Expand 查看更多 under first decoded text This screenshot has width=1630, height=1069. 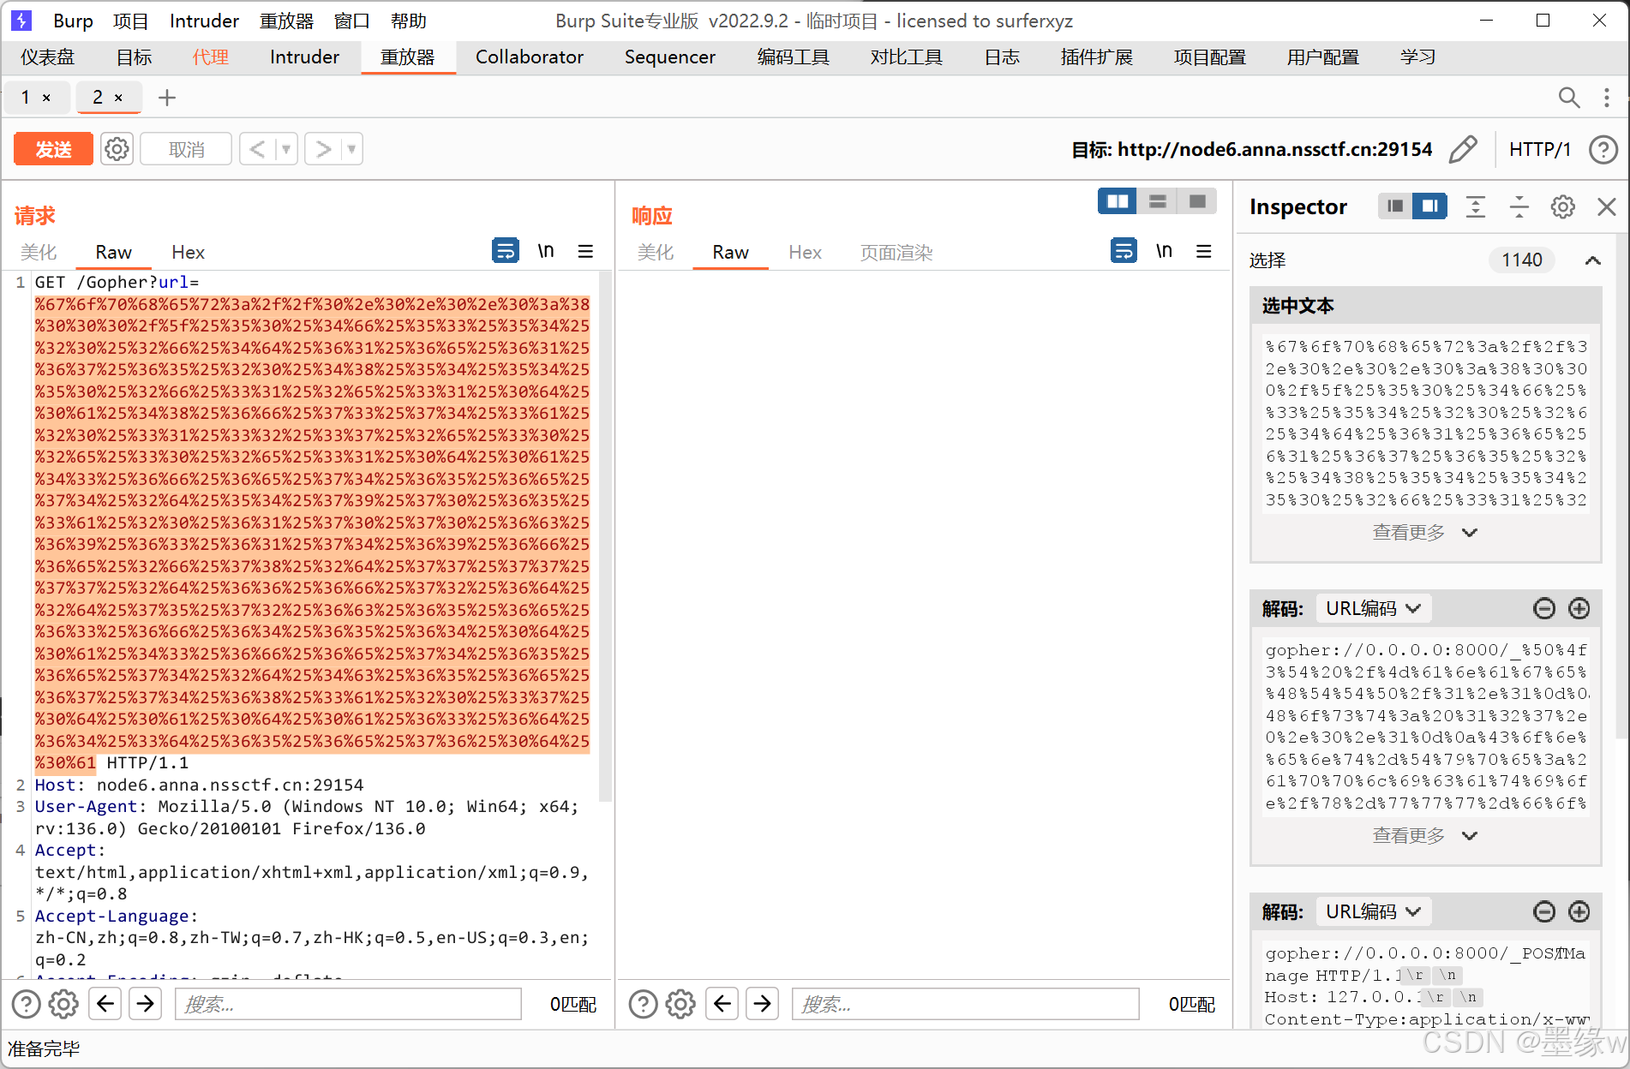pos(1425,835)
